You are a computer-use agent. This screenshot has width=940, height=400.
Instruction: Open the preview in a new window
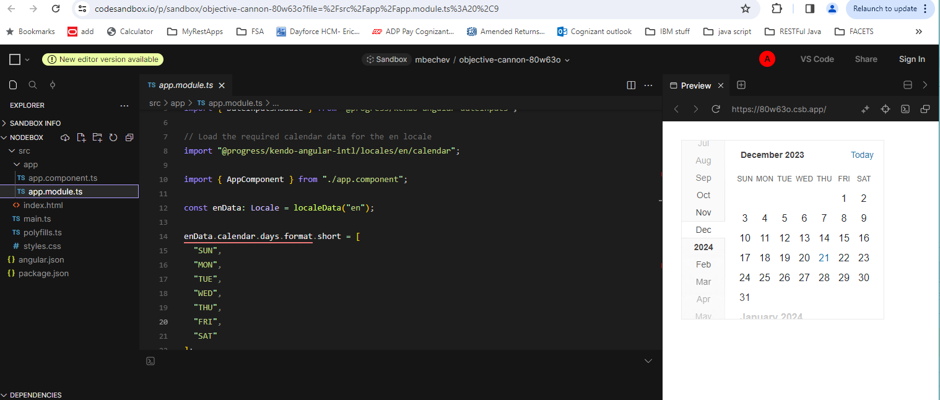pos(925,109)
